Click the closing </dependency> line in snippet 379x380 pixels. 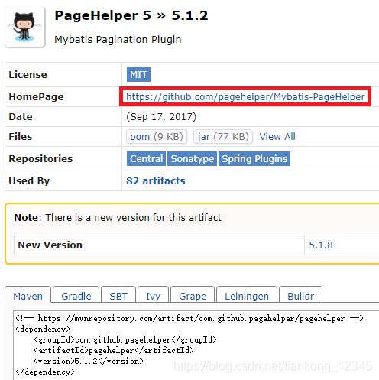[45, 372]
